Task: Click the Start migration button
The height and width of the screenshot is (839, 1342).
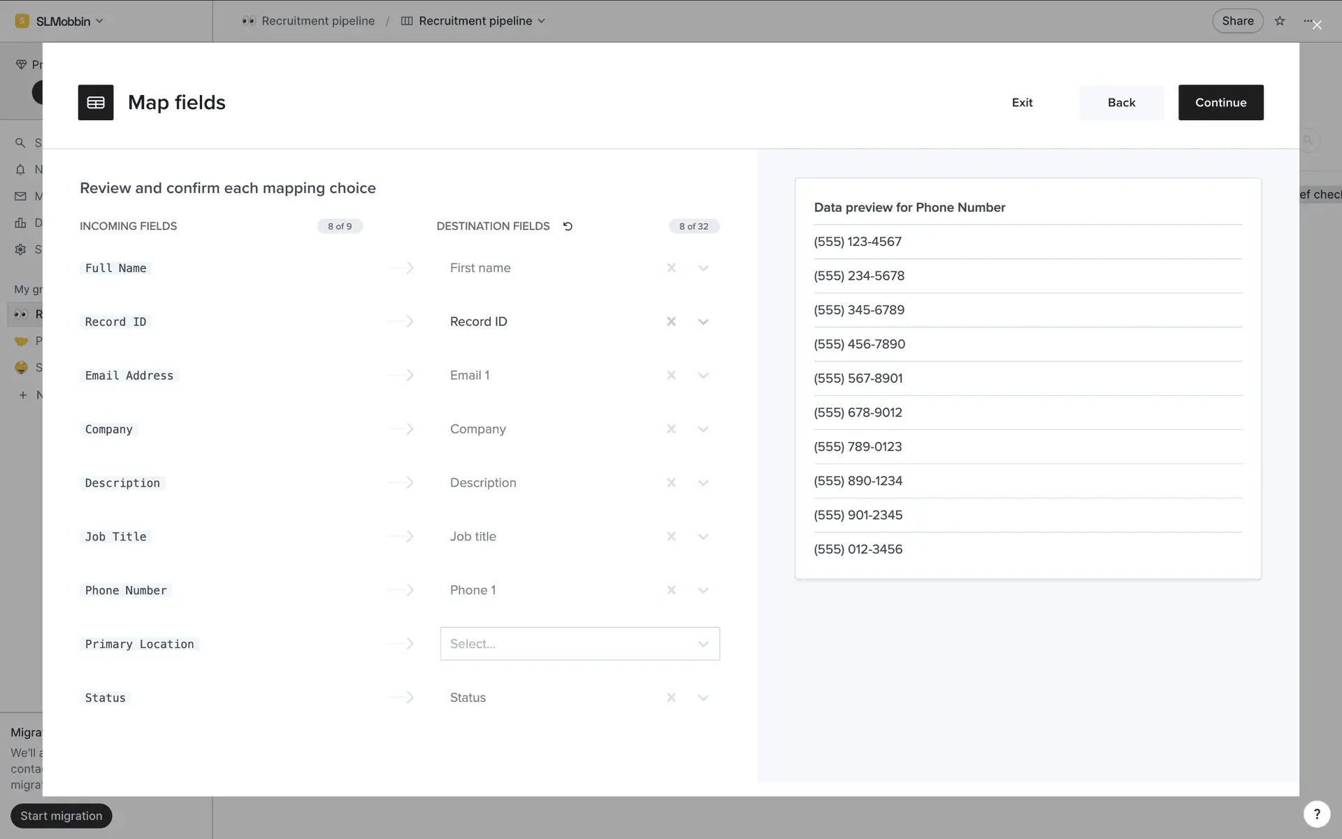Action: 62,816
